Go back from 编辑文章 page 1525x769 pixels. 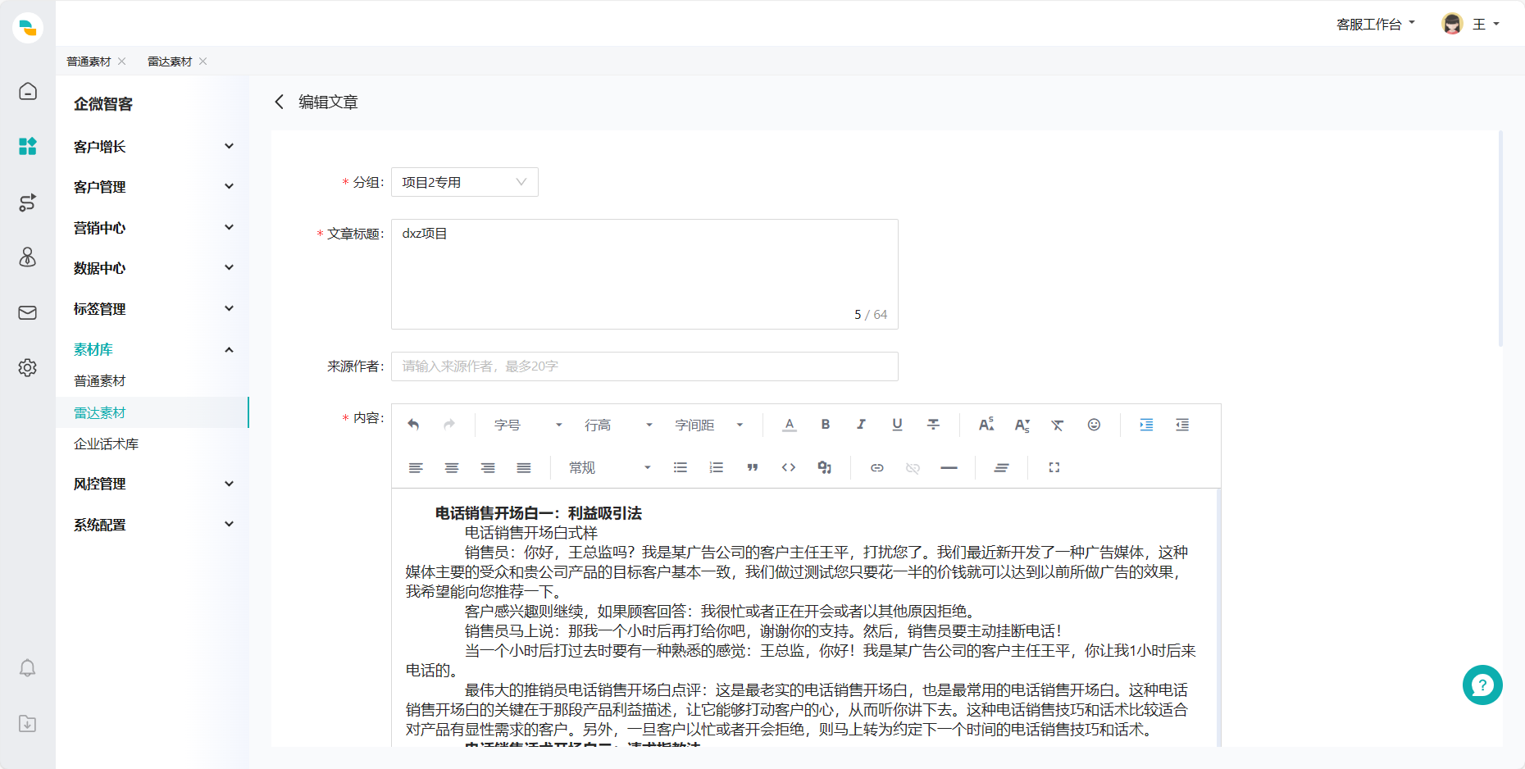(280, 102)
